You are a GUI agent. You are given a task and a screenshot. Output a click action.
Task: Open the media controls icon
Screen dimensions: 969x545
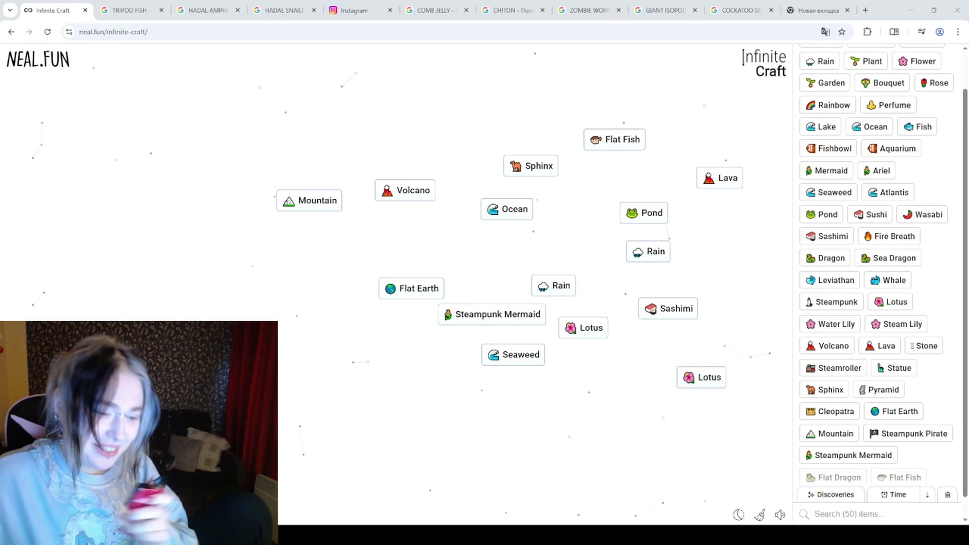922,32
